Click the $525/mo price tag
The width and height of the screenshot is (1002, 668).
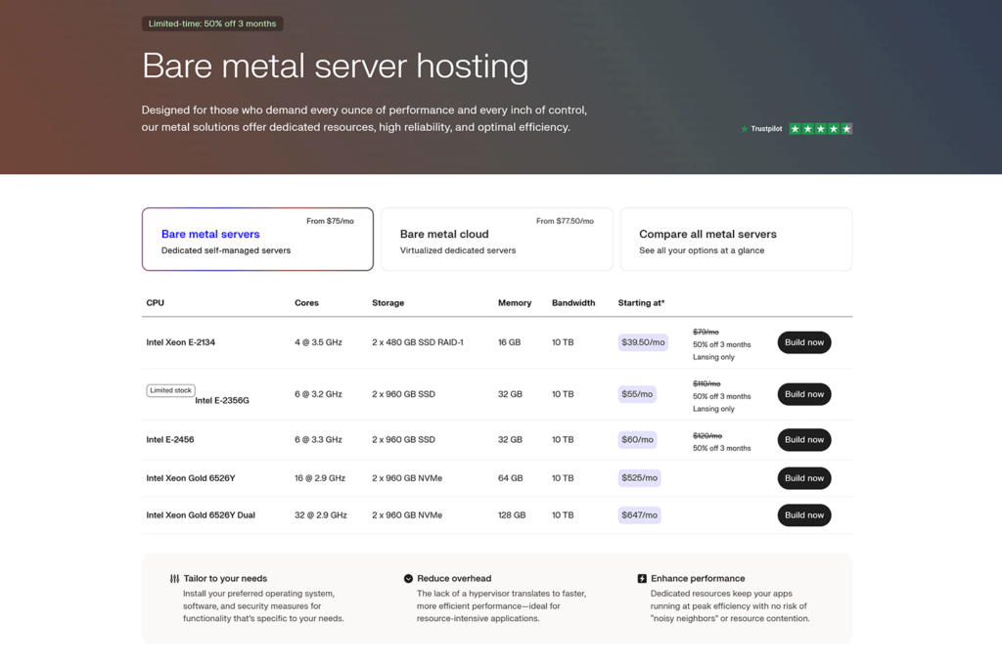click(639, 477)
